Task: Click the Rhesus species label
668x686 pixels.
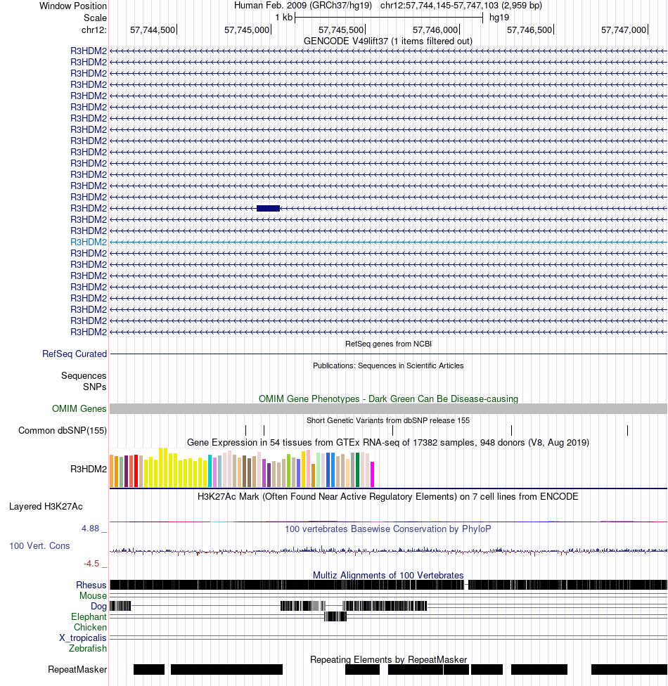Action: (x=91, y=585)
